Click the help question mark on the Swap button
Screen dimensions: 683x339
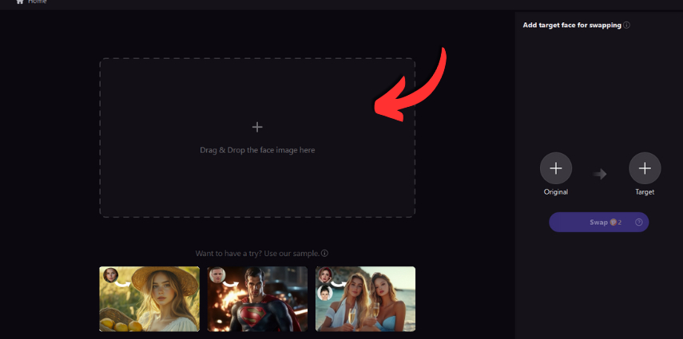pyautogui.click(x=638, y=223)
